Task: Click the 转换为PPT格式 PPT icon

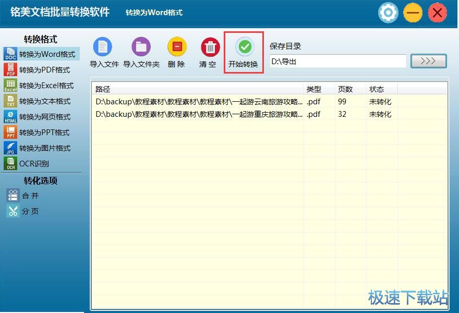Action: coord(9,133)
